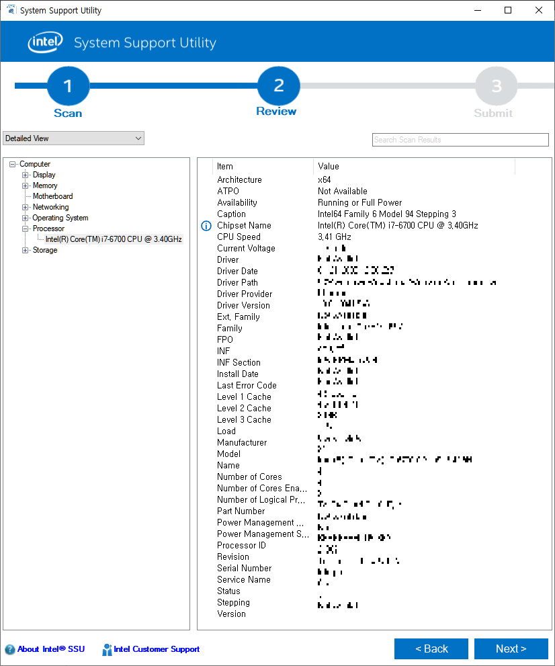Click the Next button
This screenshot has width=555, height=666.
[511, 649]
